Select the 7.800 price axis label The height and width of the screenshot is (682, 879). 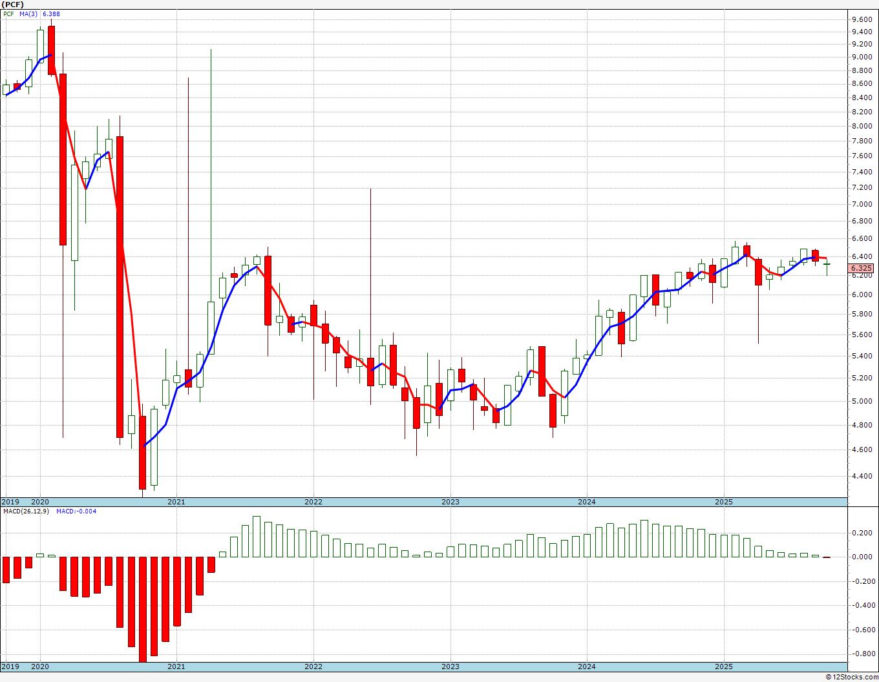pos(862,141)
